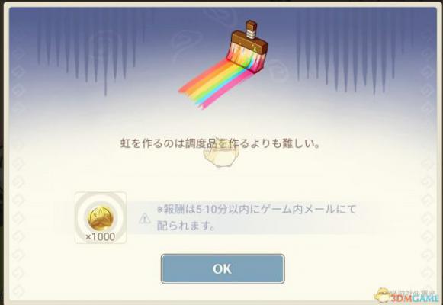
Task: Select the ×1000 reward item frame
Action: click(101, 218)
